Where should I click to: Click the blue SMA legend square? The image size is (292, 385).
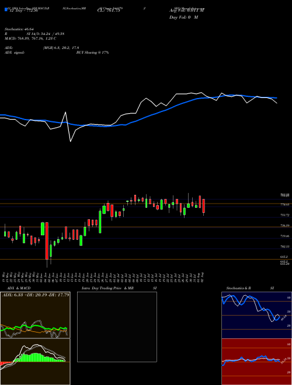(x=6, y=9)
